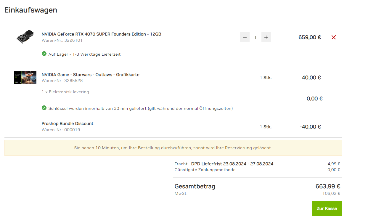Click the Günstigste Zahlungsmethode label
The height and width of the screenshot is (220, 376).
point(205,170)
